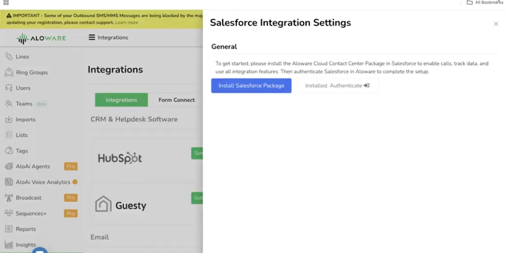Click the Users icon in sidebar
The height and width of the screenshot is (253, 506).
[x=9, y=88]
